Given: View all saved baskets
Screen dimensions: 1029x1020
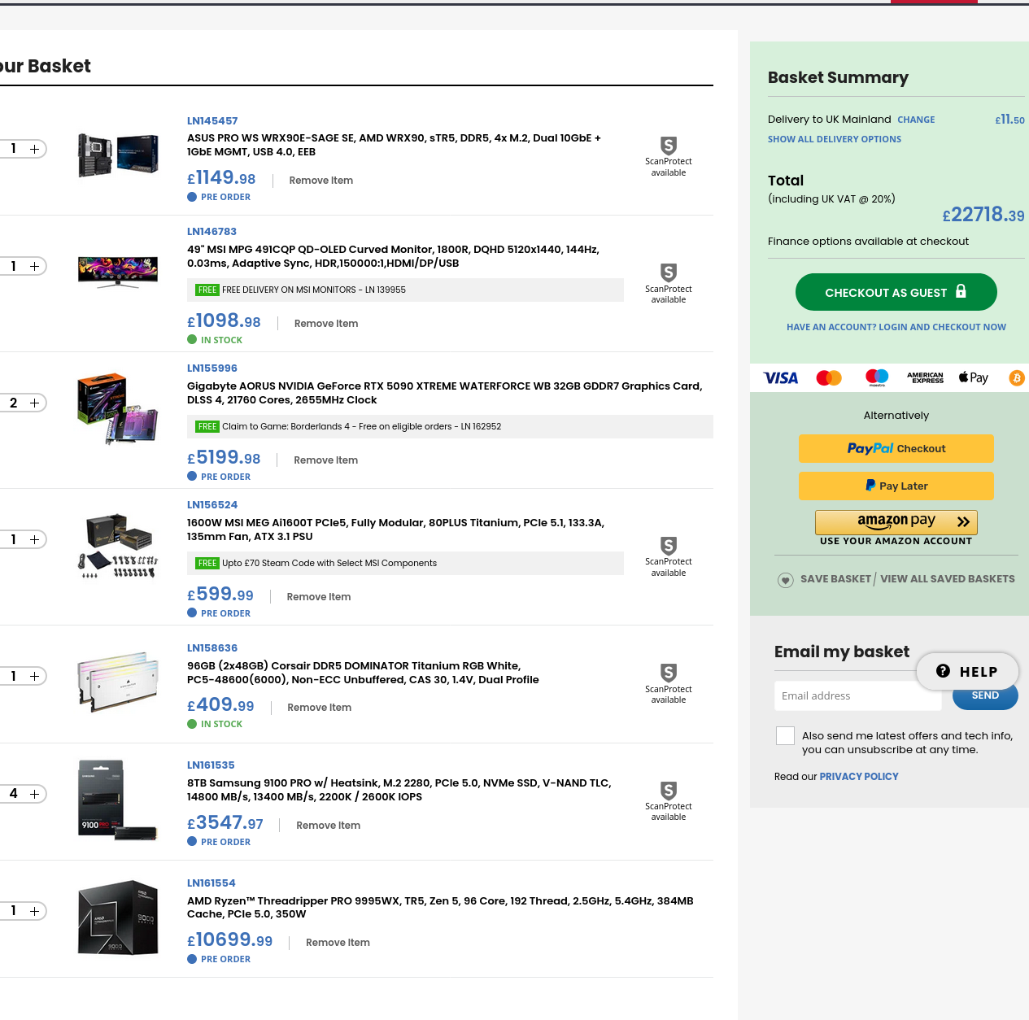Looking at the screenshot, I should [x=948, y=579].
